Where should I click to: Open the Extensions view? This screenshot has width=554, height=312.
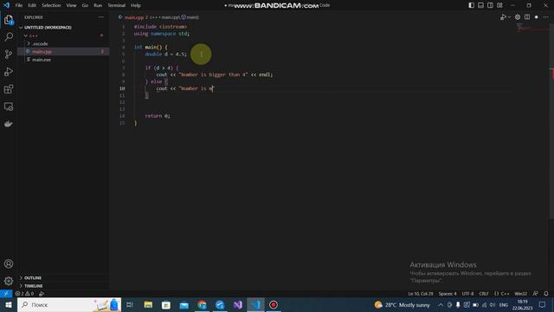click(x=9, y=89)
